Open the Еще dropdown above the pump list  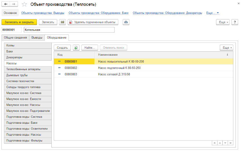(226, 48)
